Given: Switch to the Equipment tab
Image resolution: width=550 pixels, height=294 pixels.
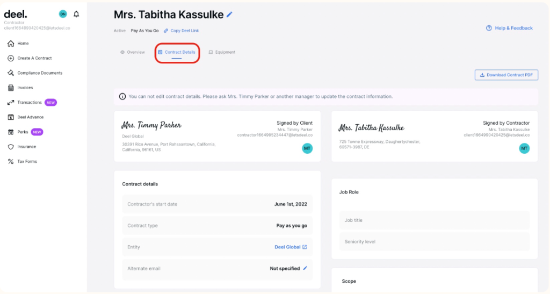Looking at the screenshot, I should [222, 52].
